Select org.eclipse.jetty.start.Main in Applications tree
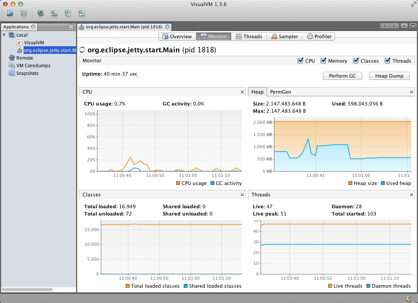 coord(50,50)
